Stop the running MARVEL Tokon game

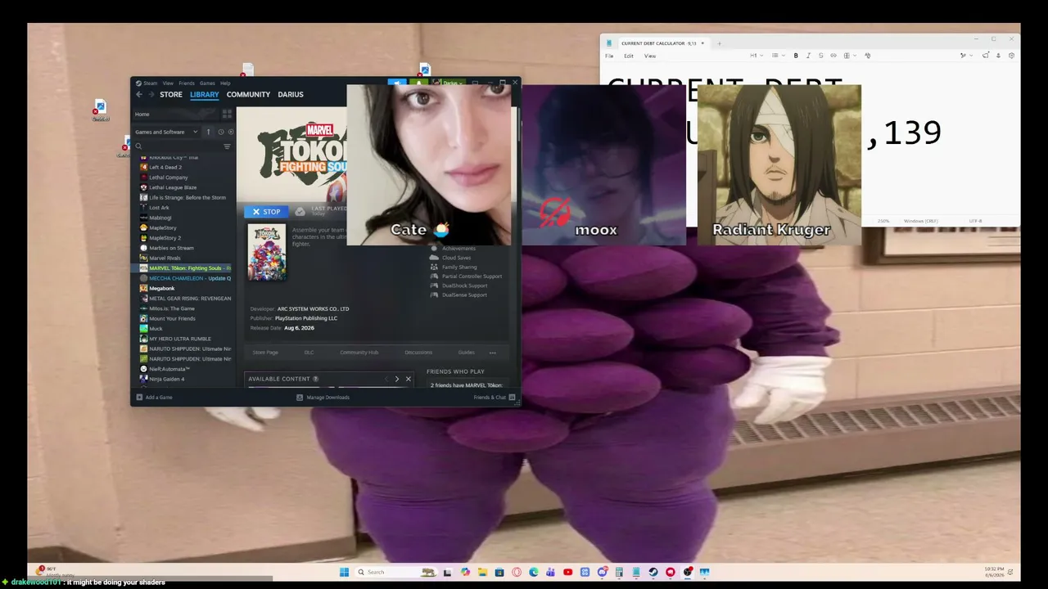pyautogui.click(x=266, y=212)
